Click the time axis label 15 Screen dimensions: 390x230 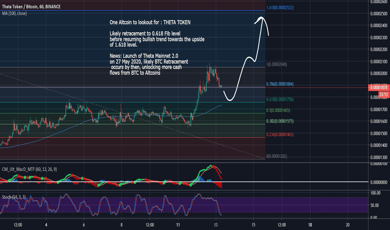click(253, 225)
